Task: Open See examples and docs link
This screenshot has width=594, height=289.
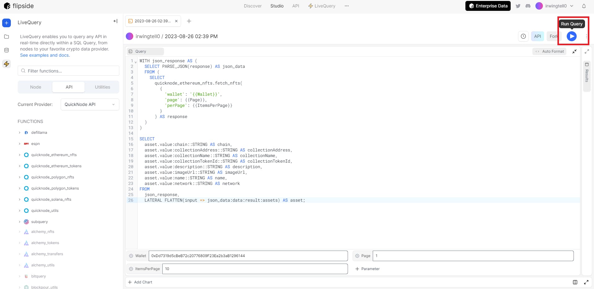Action: pyautogui.click(x=45, y=55)
